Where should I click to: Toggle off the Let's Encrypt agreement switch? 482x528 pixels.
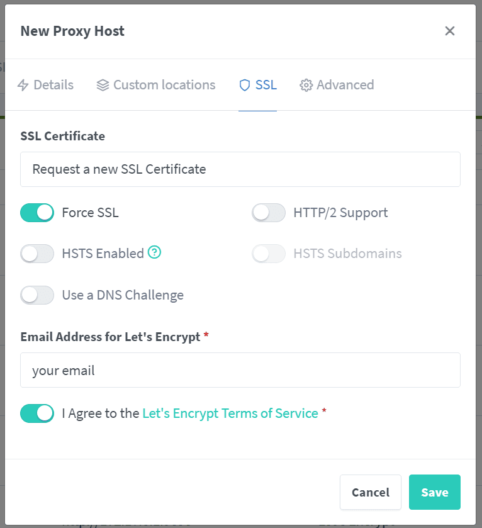(x=36, y=413)
